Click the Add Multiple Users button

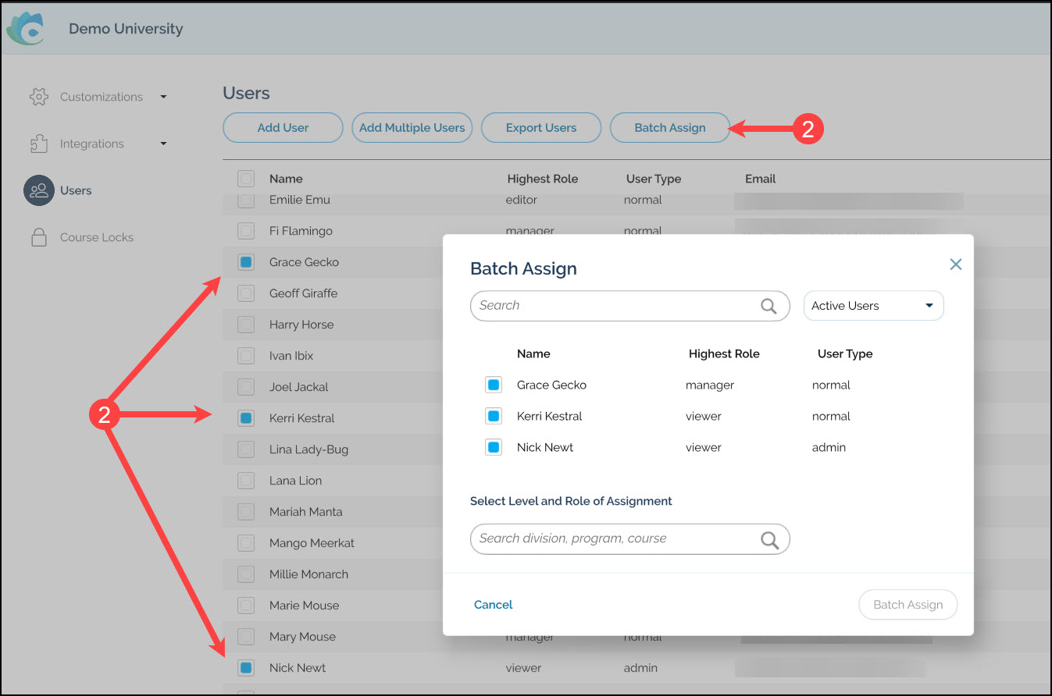click(x=412, y=128)
